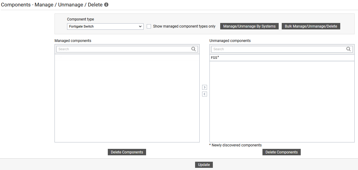Focus the Unmanaged components search field

coord(282,49)
